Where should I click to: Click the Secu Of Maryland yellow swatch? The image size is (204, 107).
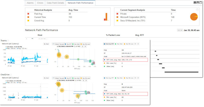[117, 21]
